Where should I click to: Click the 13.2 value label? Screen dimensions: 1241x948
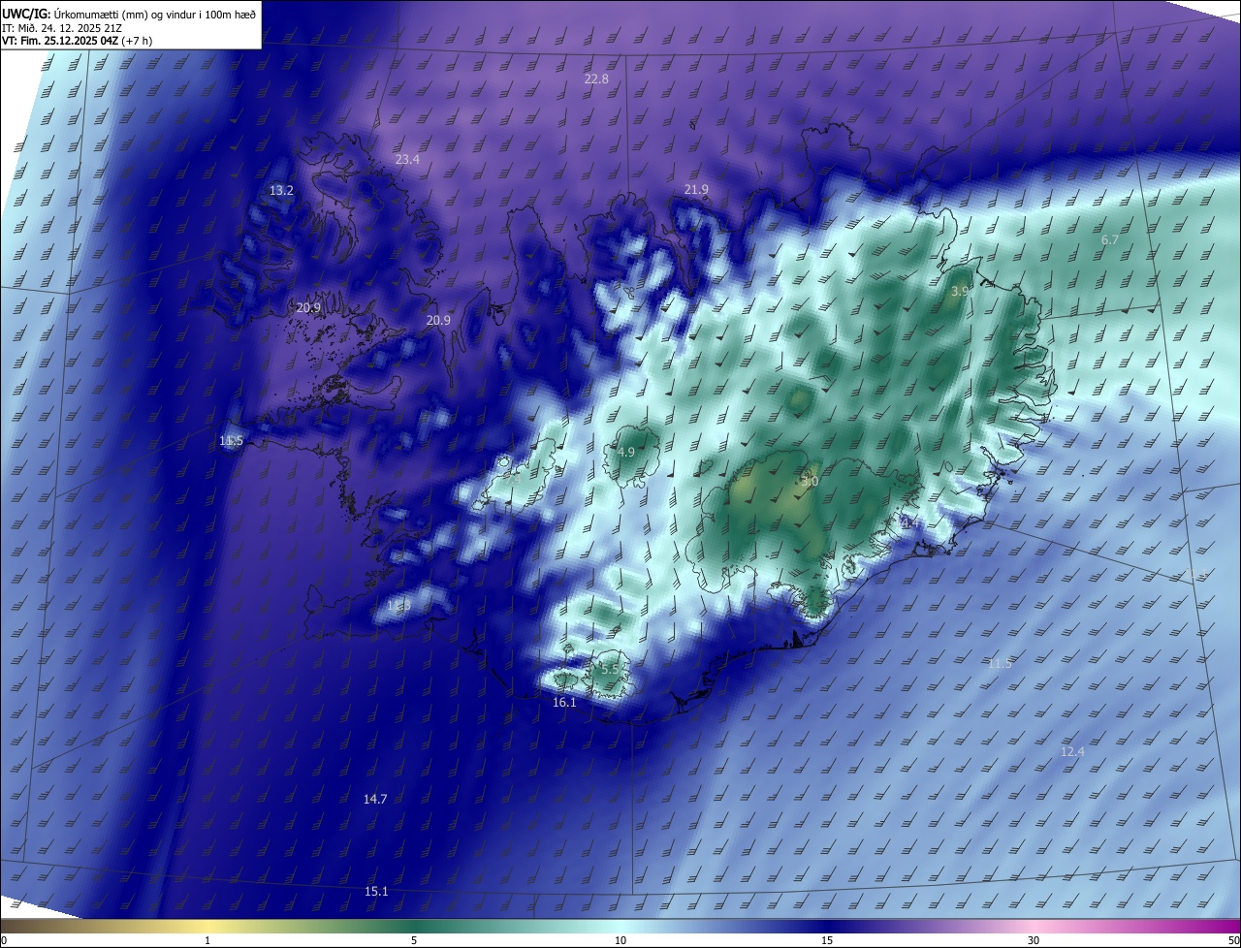(281, 190)
